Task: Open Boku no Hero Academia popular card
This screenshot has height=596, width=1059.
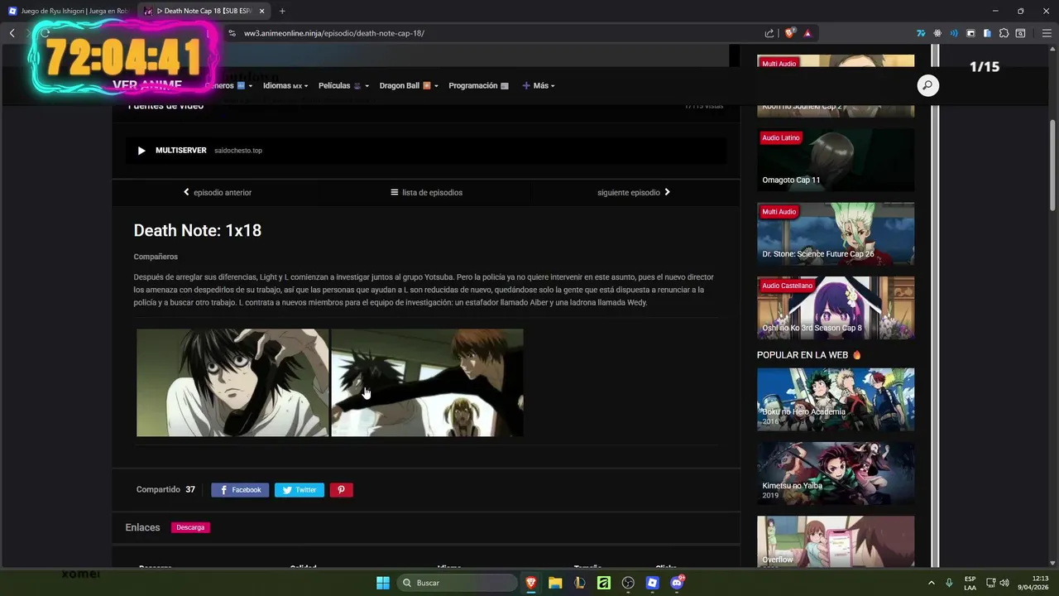Action: tap(836, 399)
